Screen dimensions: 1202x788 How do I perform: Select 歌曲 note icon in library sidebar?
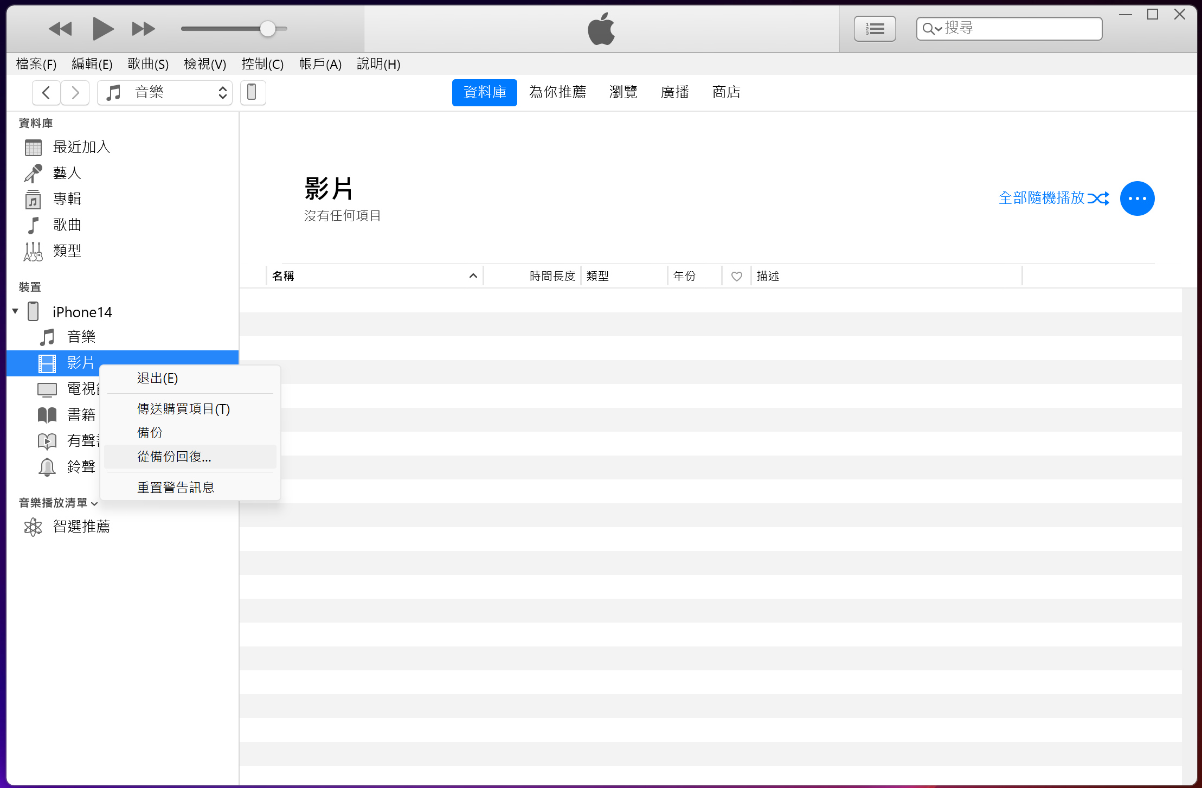[x=33, y=225]
